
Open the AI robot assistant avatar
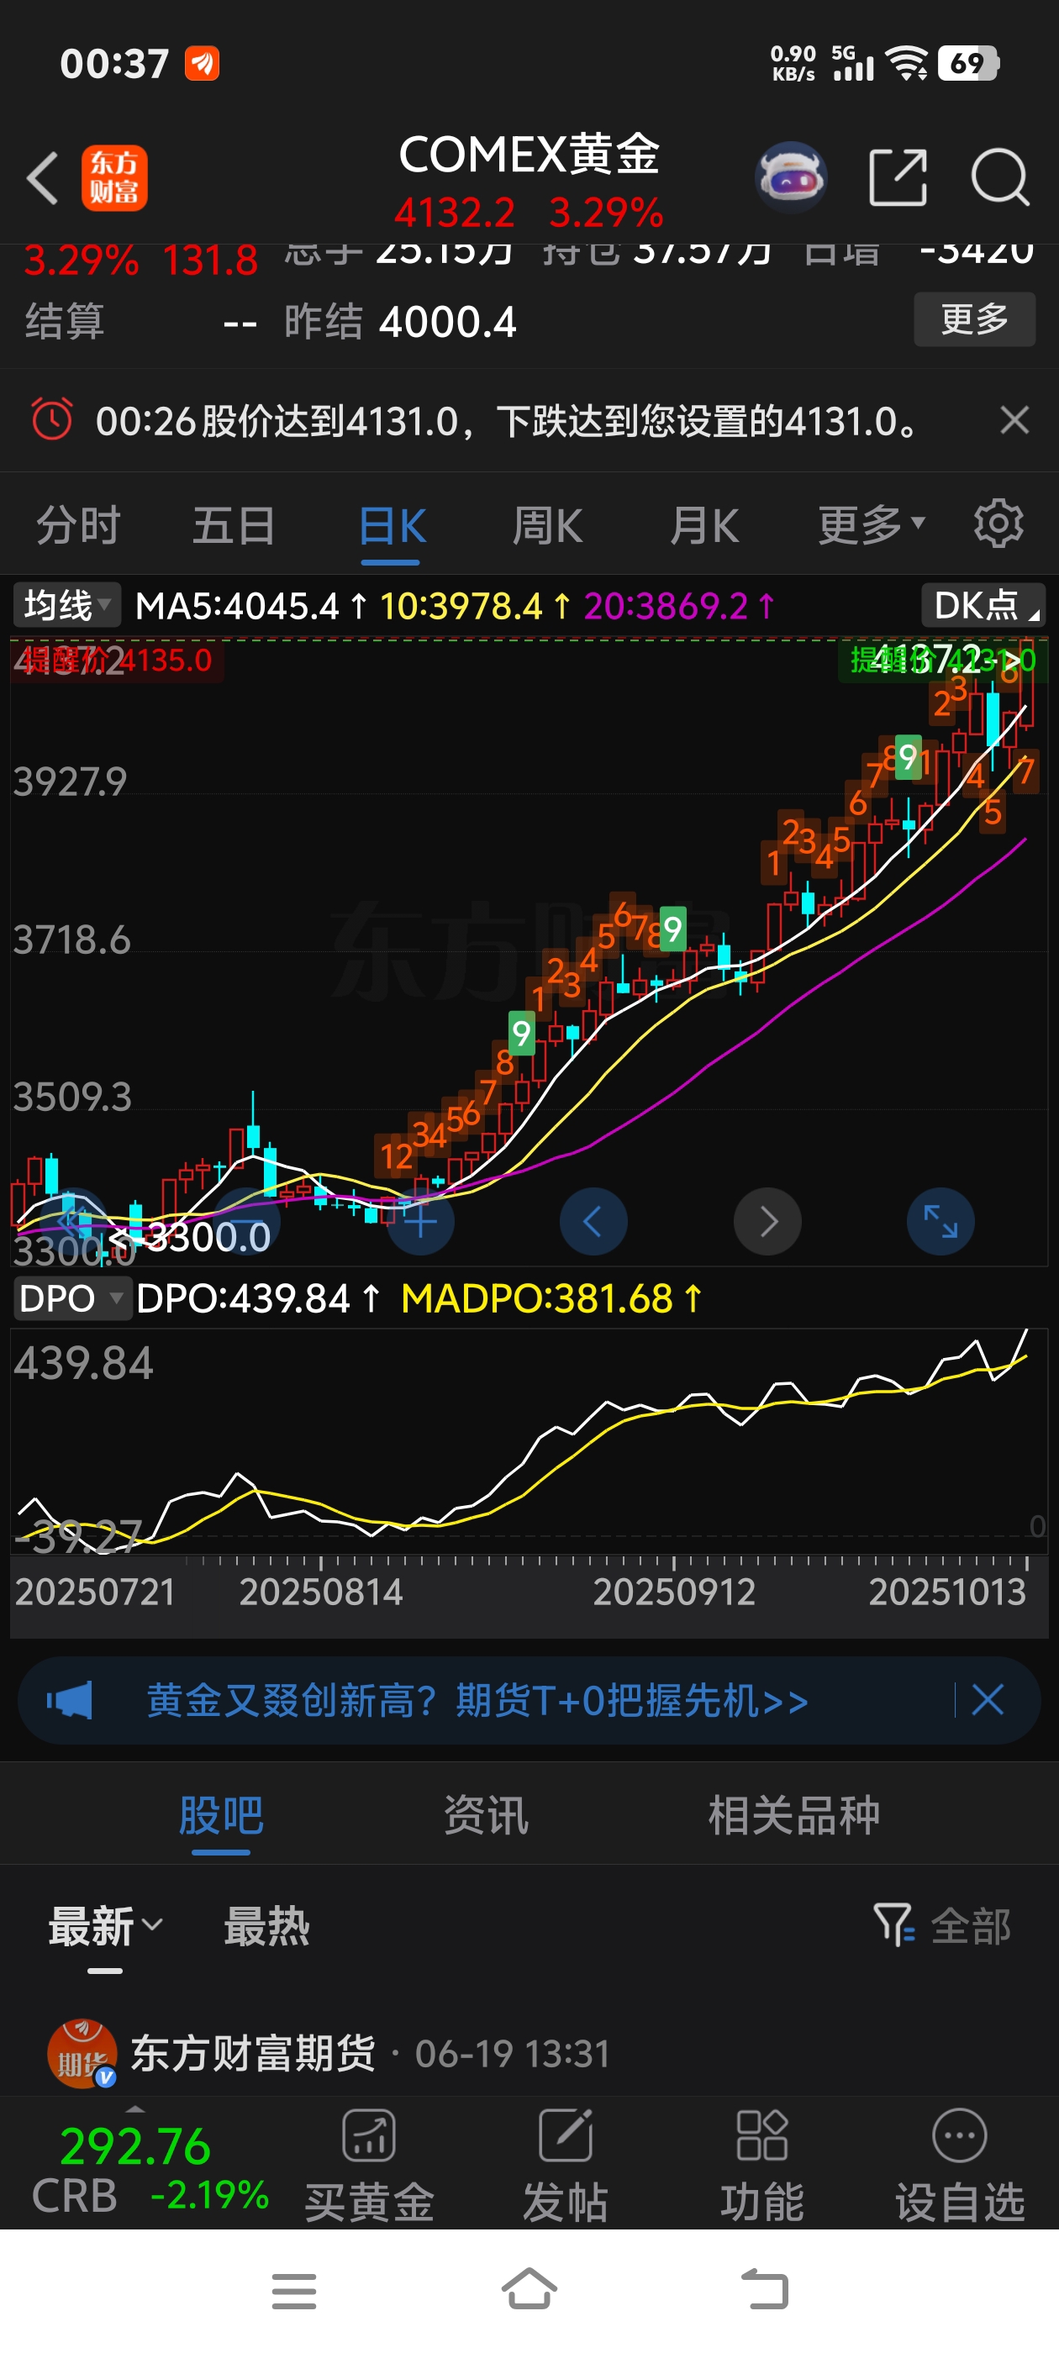click(x=790, y=177)
